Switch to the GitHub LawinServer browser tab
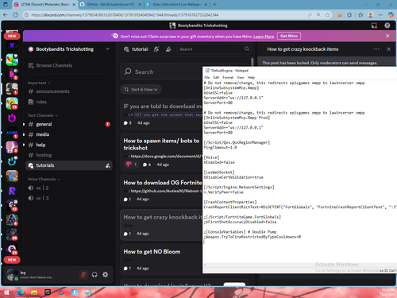Image resolution: width=397 pixels, height=298 pixels. click(110, 5)
